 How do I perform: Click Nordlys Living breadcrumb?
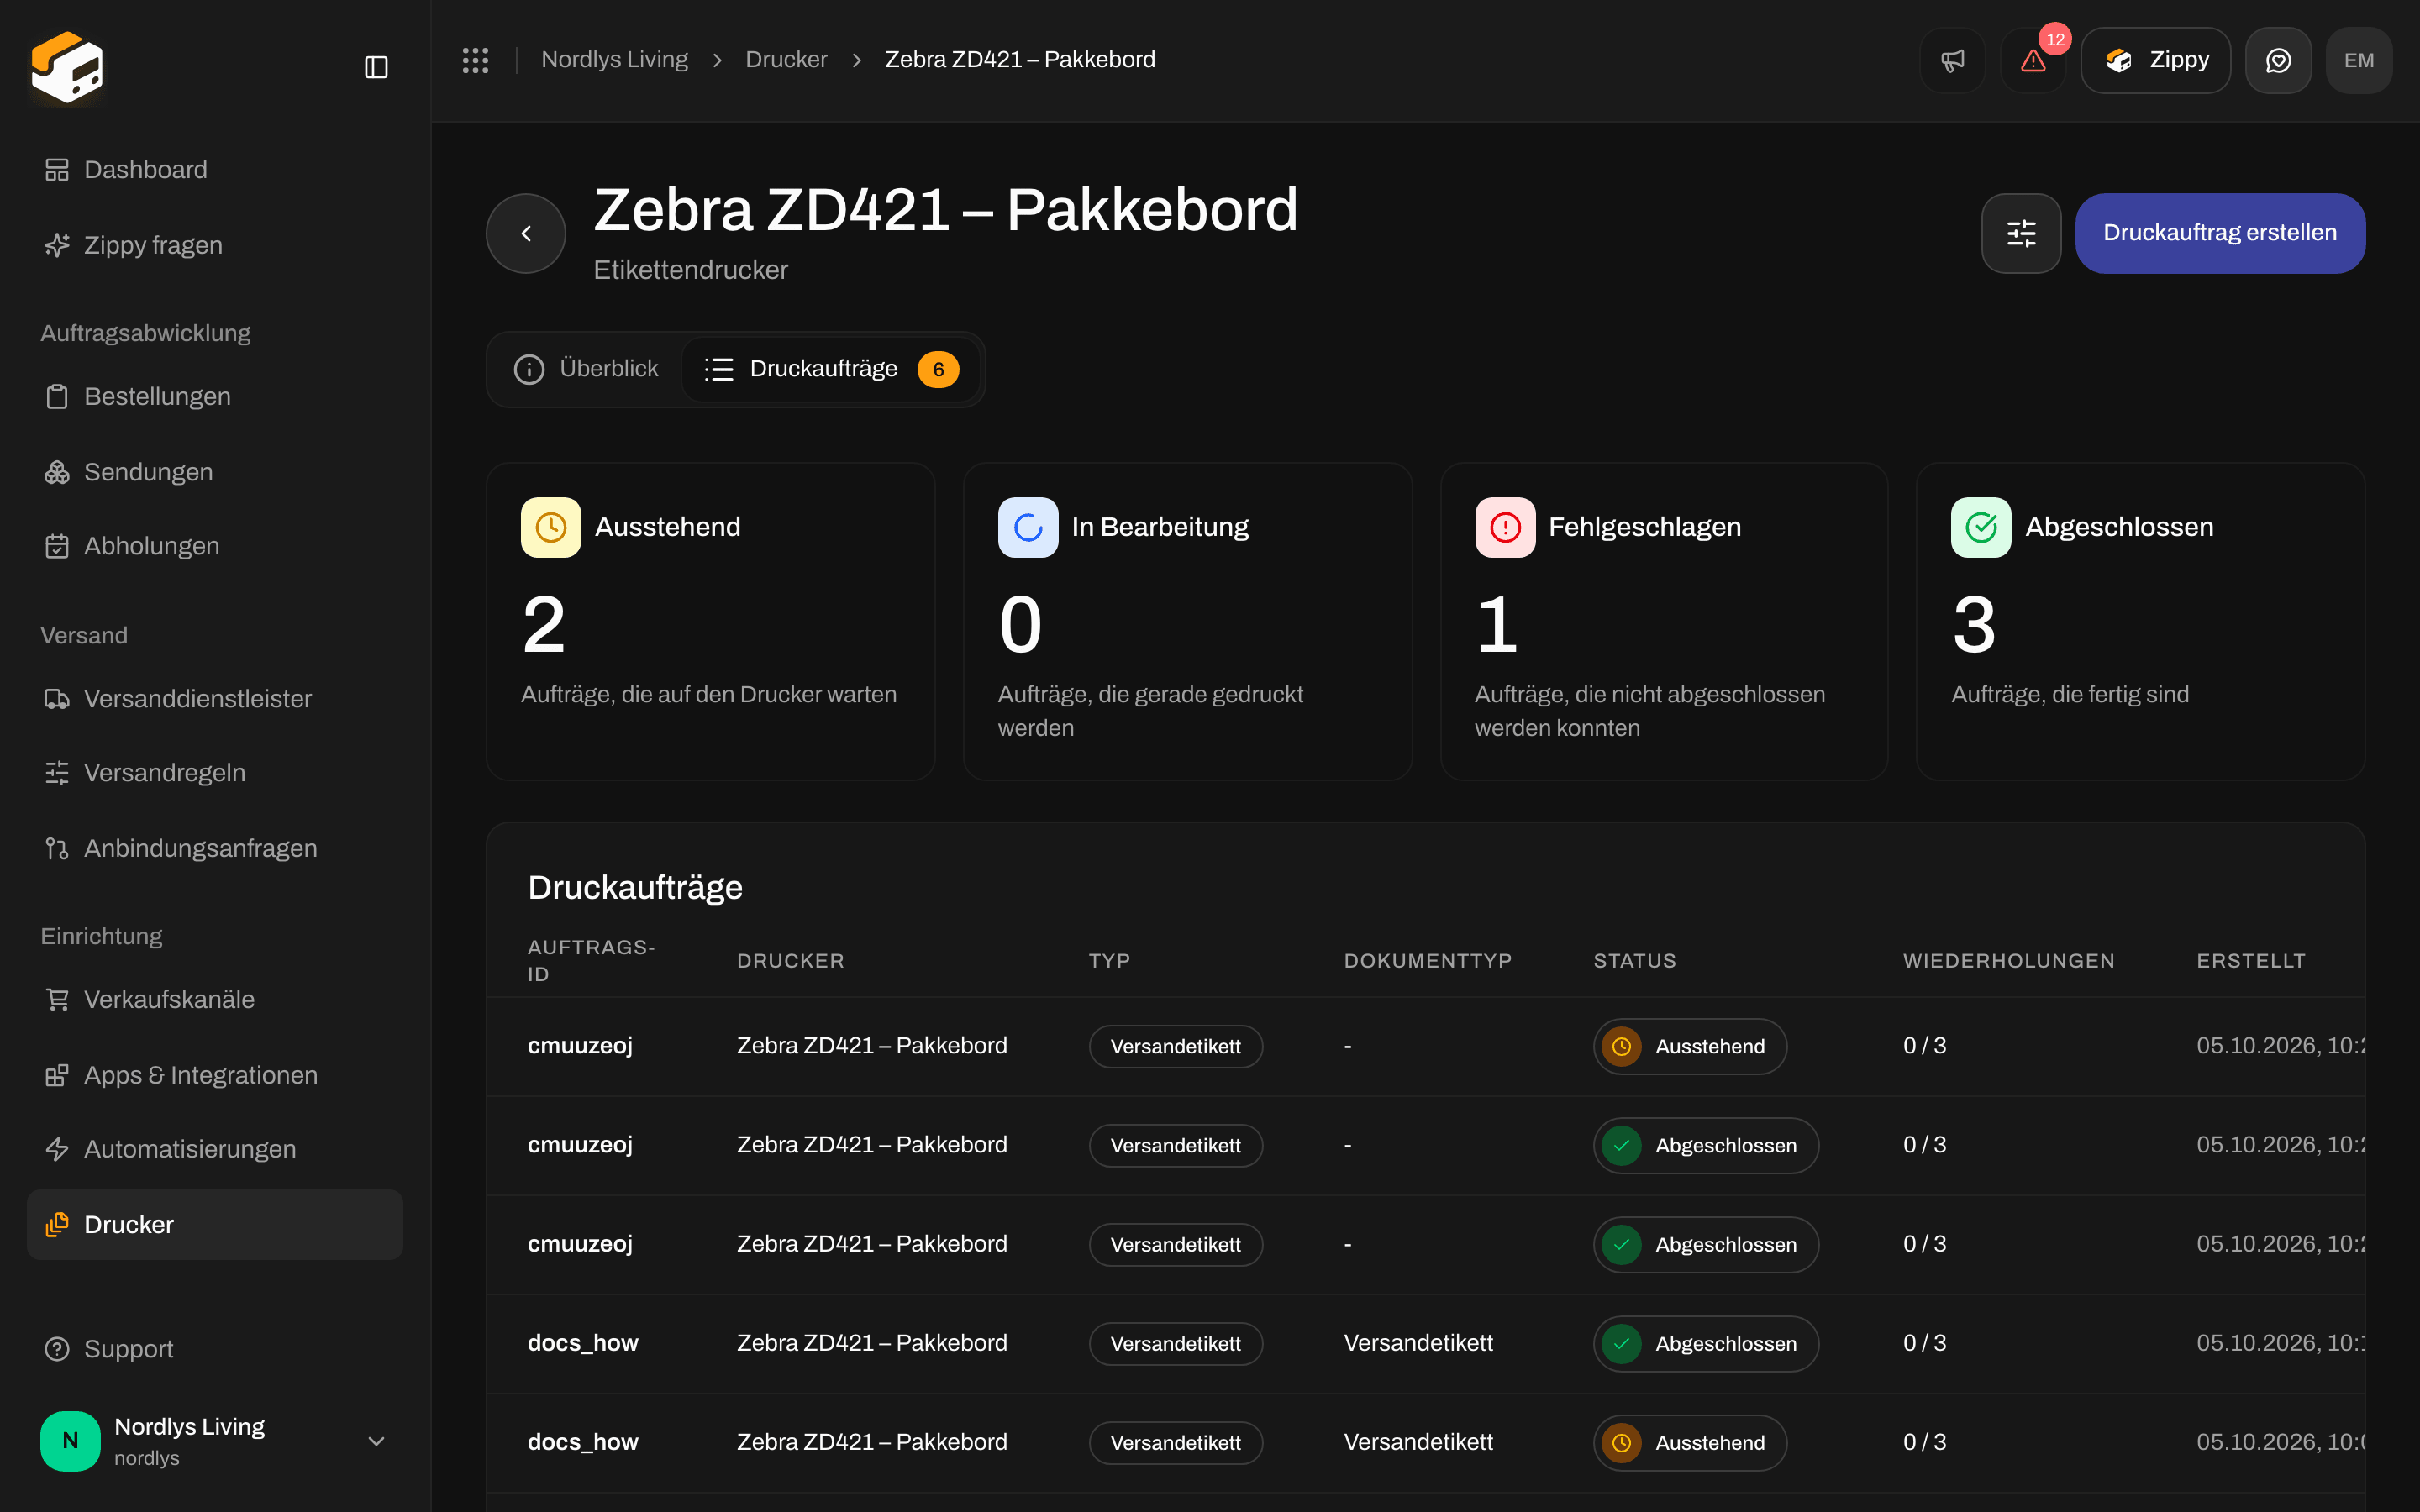(614, 60)
